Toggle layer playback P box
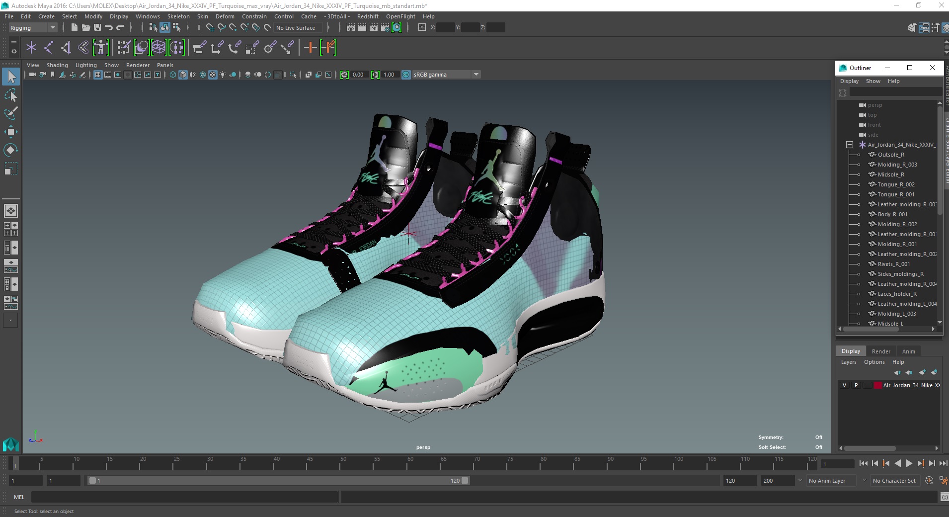Viewport: 949px width, 517px height. 856,385
